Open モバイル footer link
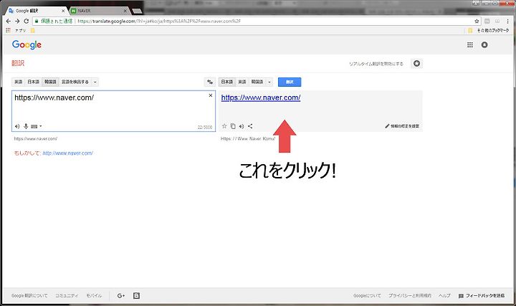 pyautogui.click(x=94, y=296)
